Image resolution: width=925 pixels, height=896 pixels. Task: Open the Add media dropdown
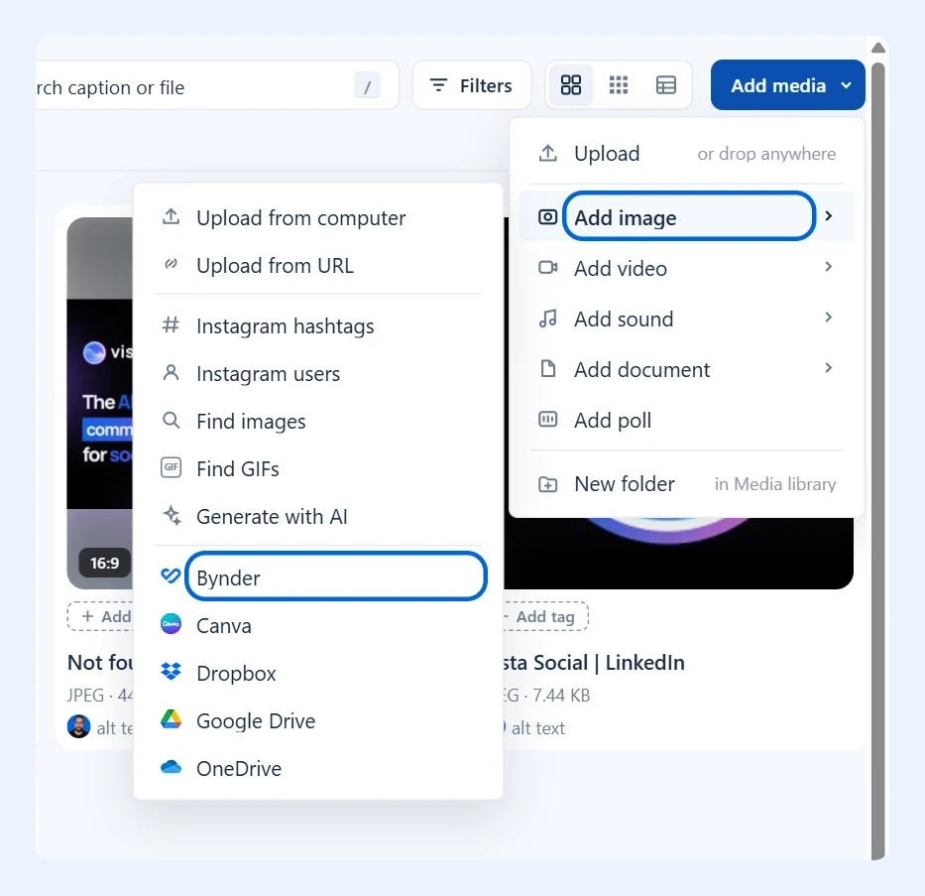coord(787,85)
